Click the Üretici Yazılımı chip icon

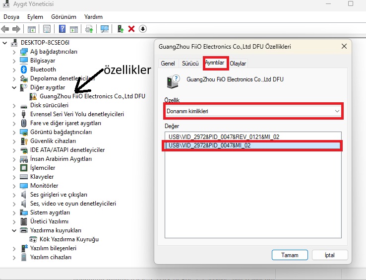pyautogui.click(x=24, y=221)
